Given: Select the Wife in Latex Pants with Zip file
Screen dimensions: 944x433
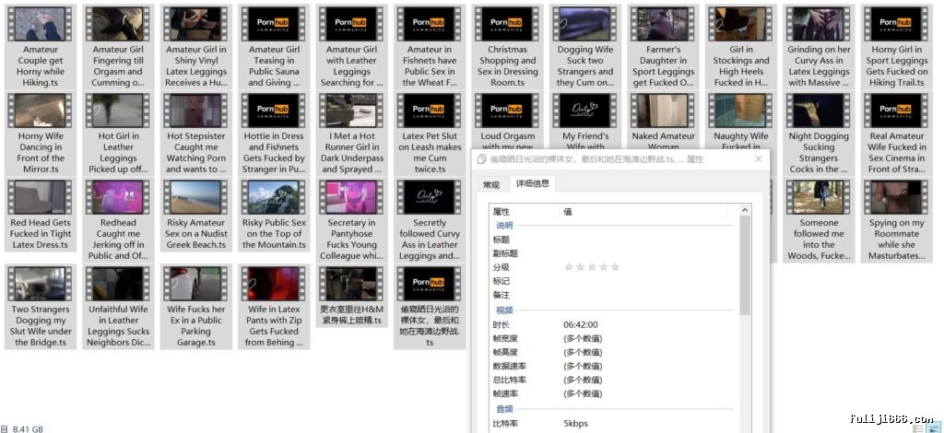Looking at the screenshot, I should pos(274,307).
